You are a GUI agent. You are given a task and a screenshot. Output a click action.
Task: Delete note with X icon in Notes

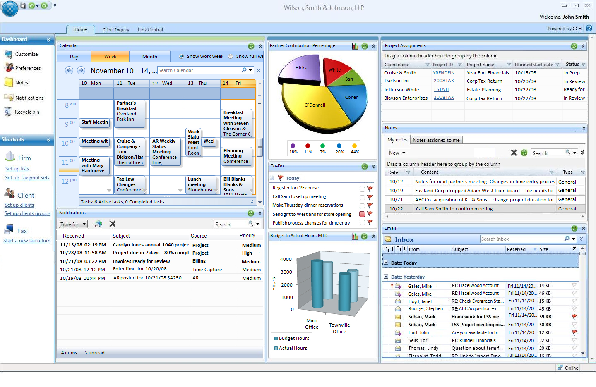point(514,153)
